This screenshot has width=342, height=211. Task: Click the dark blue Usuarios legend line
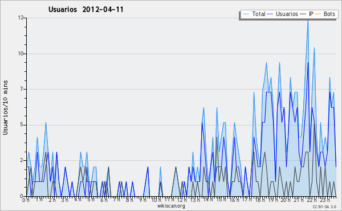270,14
